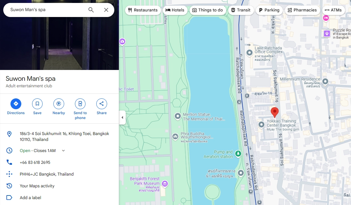
Task: Click the location pin icon beside address
Action: tap(9, 134)
